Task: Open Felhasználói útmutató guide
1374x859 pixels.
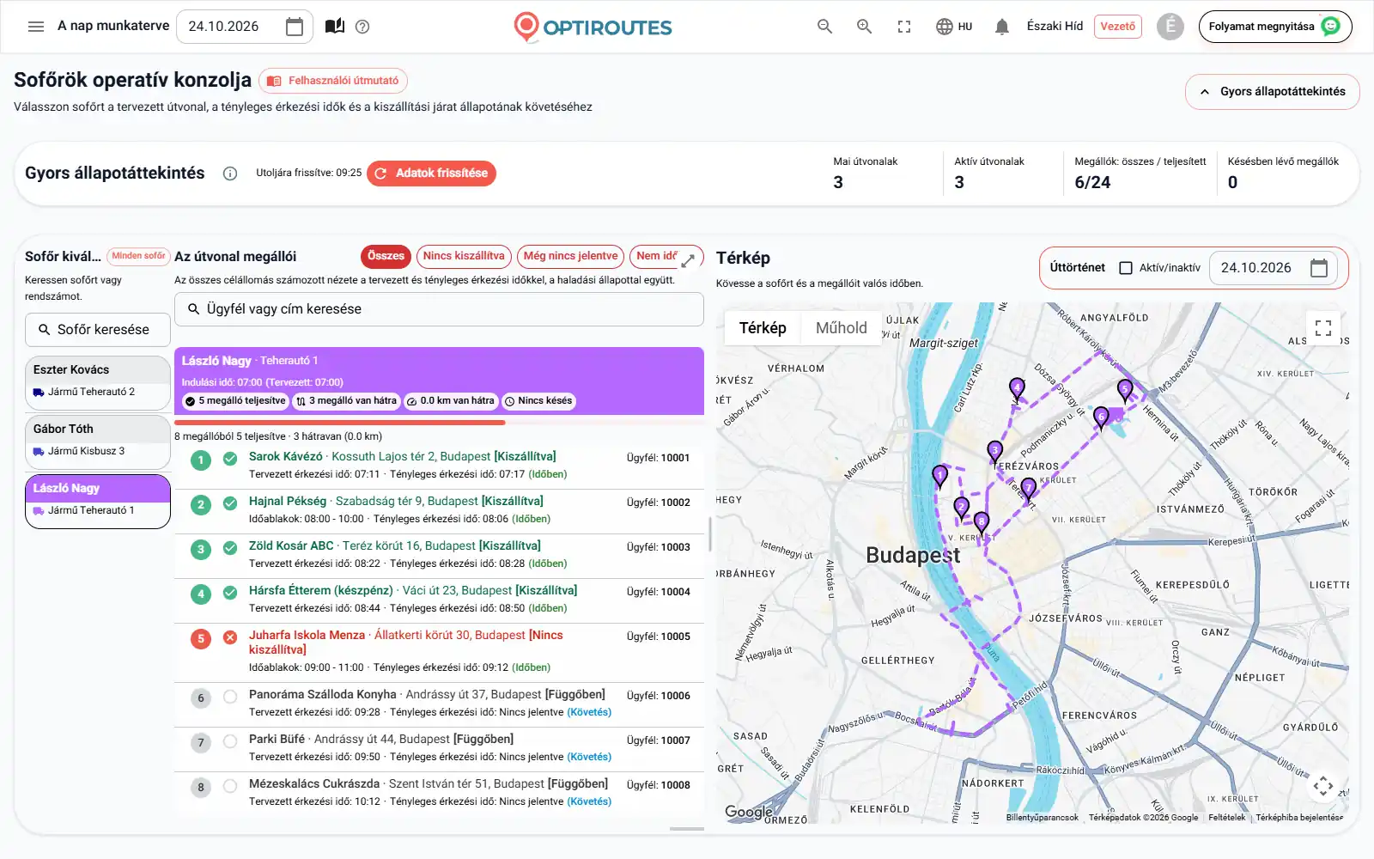Action: 333,81
